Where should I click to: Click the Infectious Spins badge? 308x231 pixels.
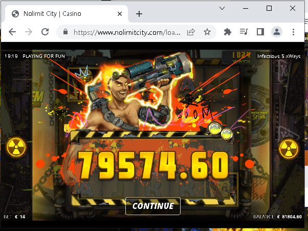pos(259,116)
